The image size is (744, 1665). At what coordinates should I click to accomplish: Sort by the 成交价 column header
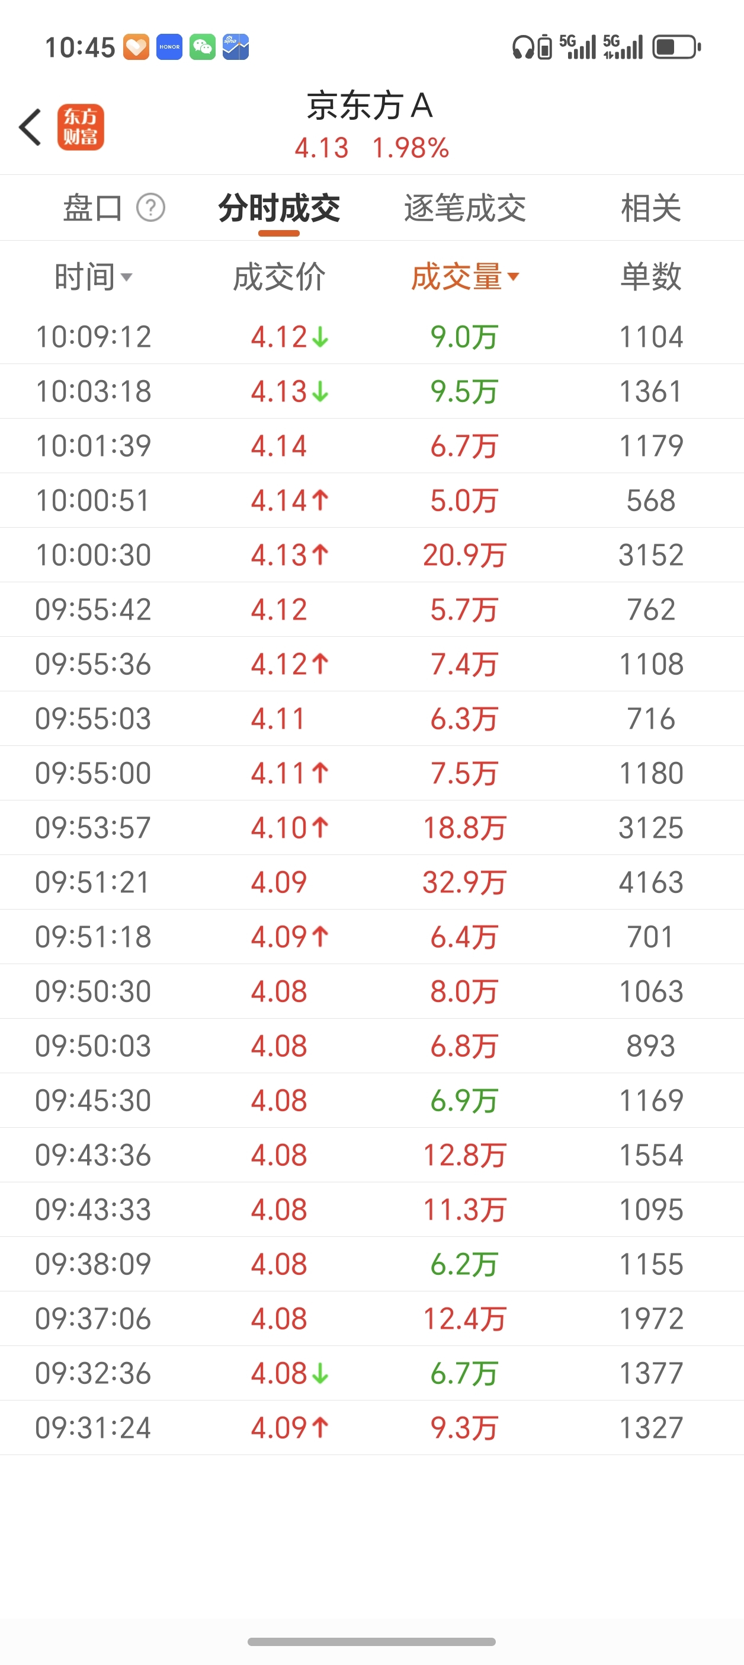pyautogui.click(x=279, y=277)
